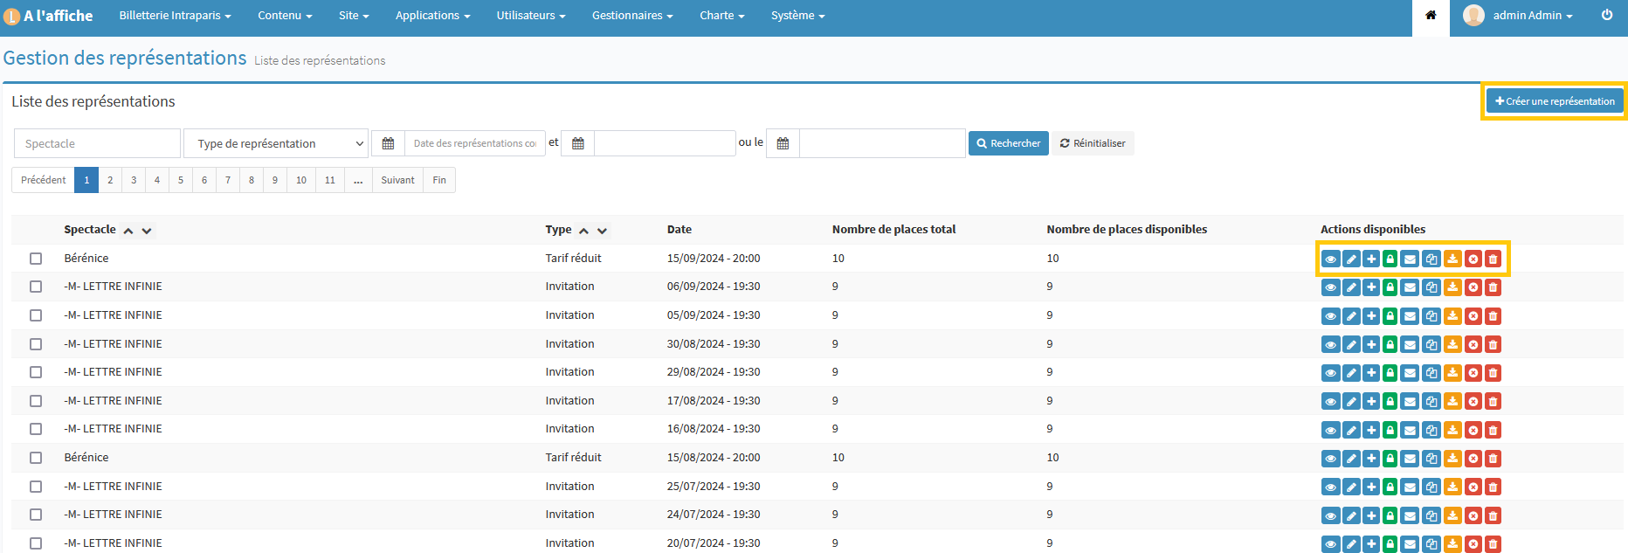Click the green lock icon on 05/09/2024 row
This screenshot has height=553, width=1628.
(x=1390, y=316)
